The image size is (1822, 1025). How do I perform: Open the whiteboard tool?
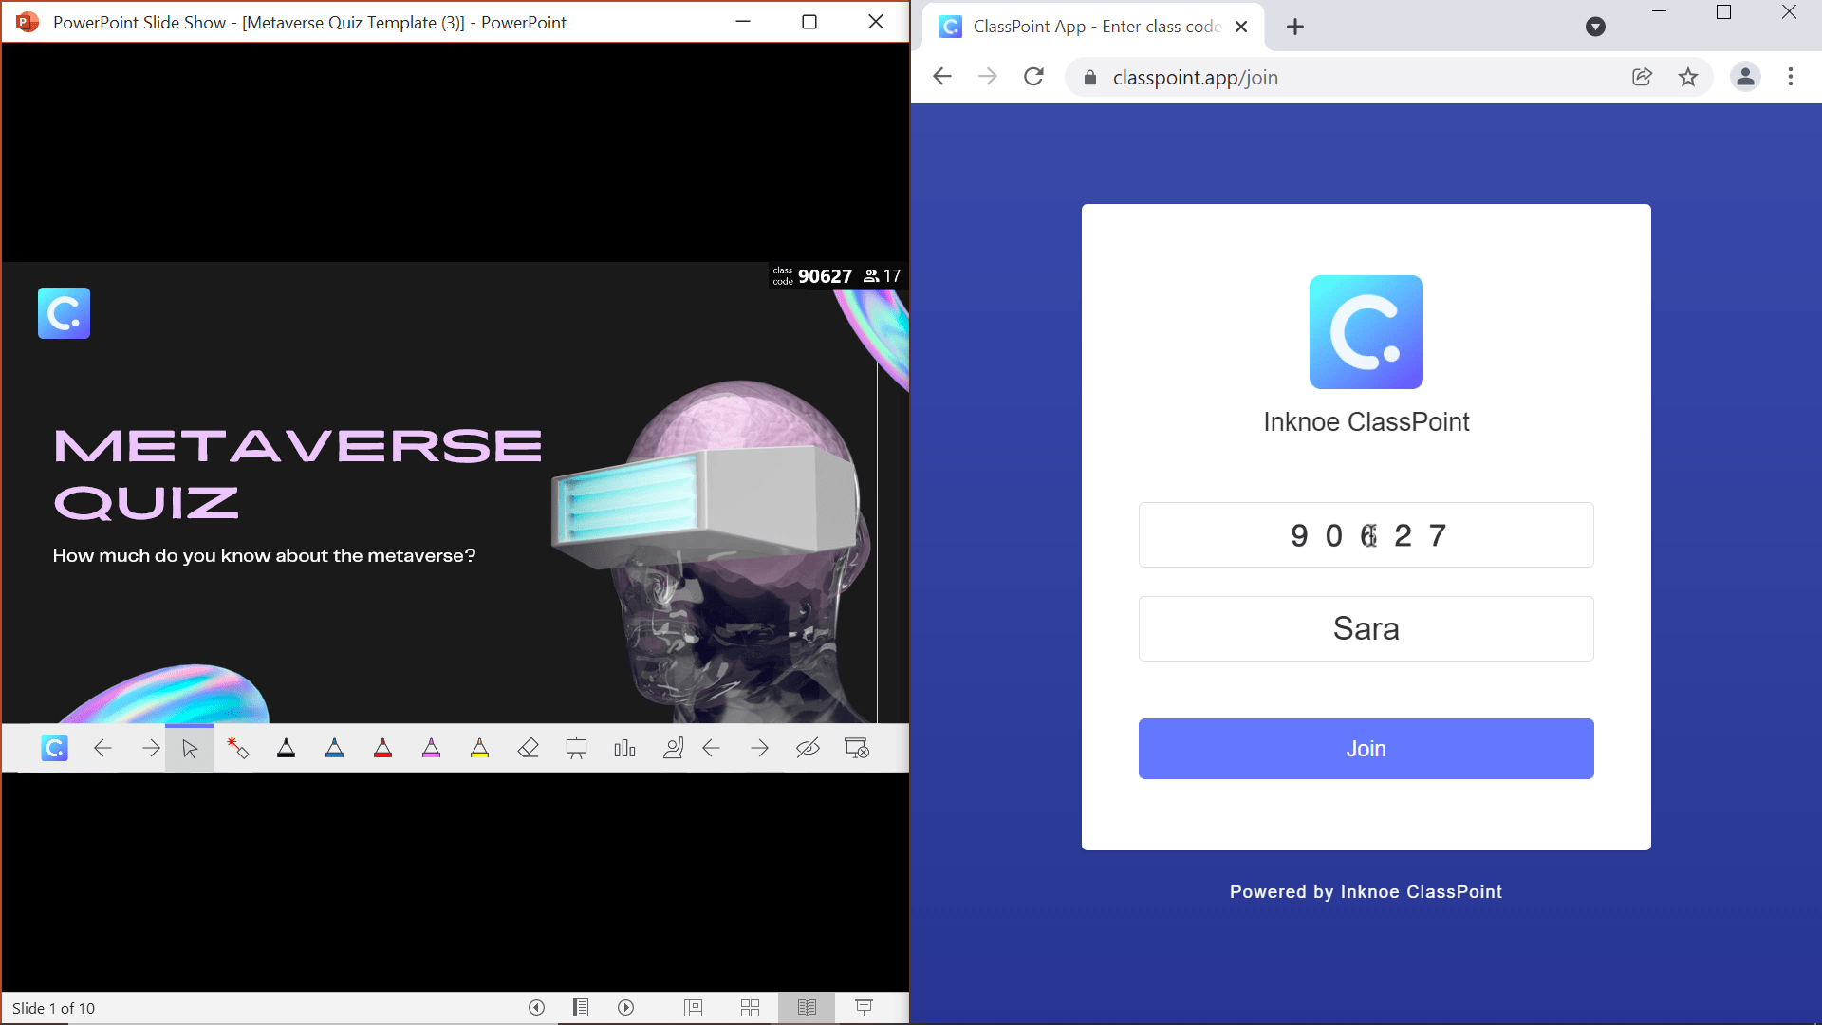(577, 749)
